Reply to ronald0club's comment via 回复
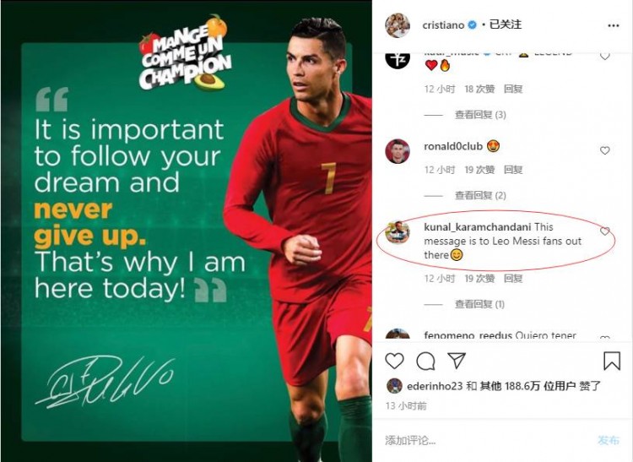This screenshot has height=462, width=633. pos(513,170)
